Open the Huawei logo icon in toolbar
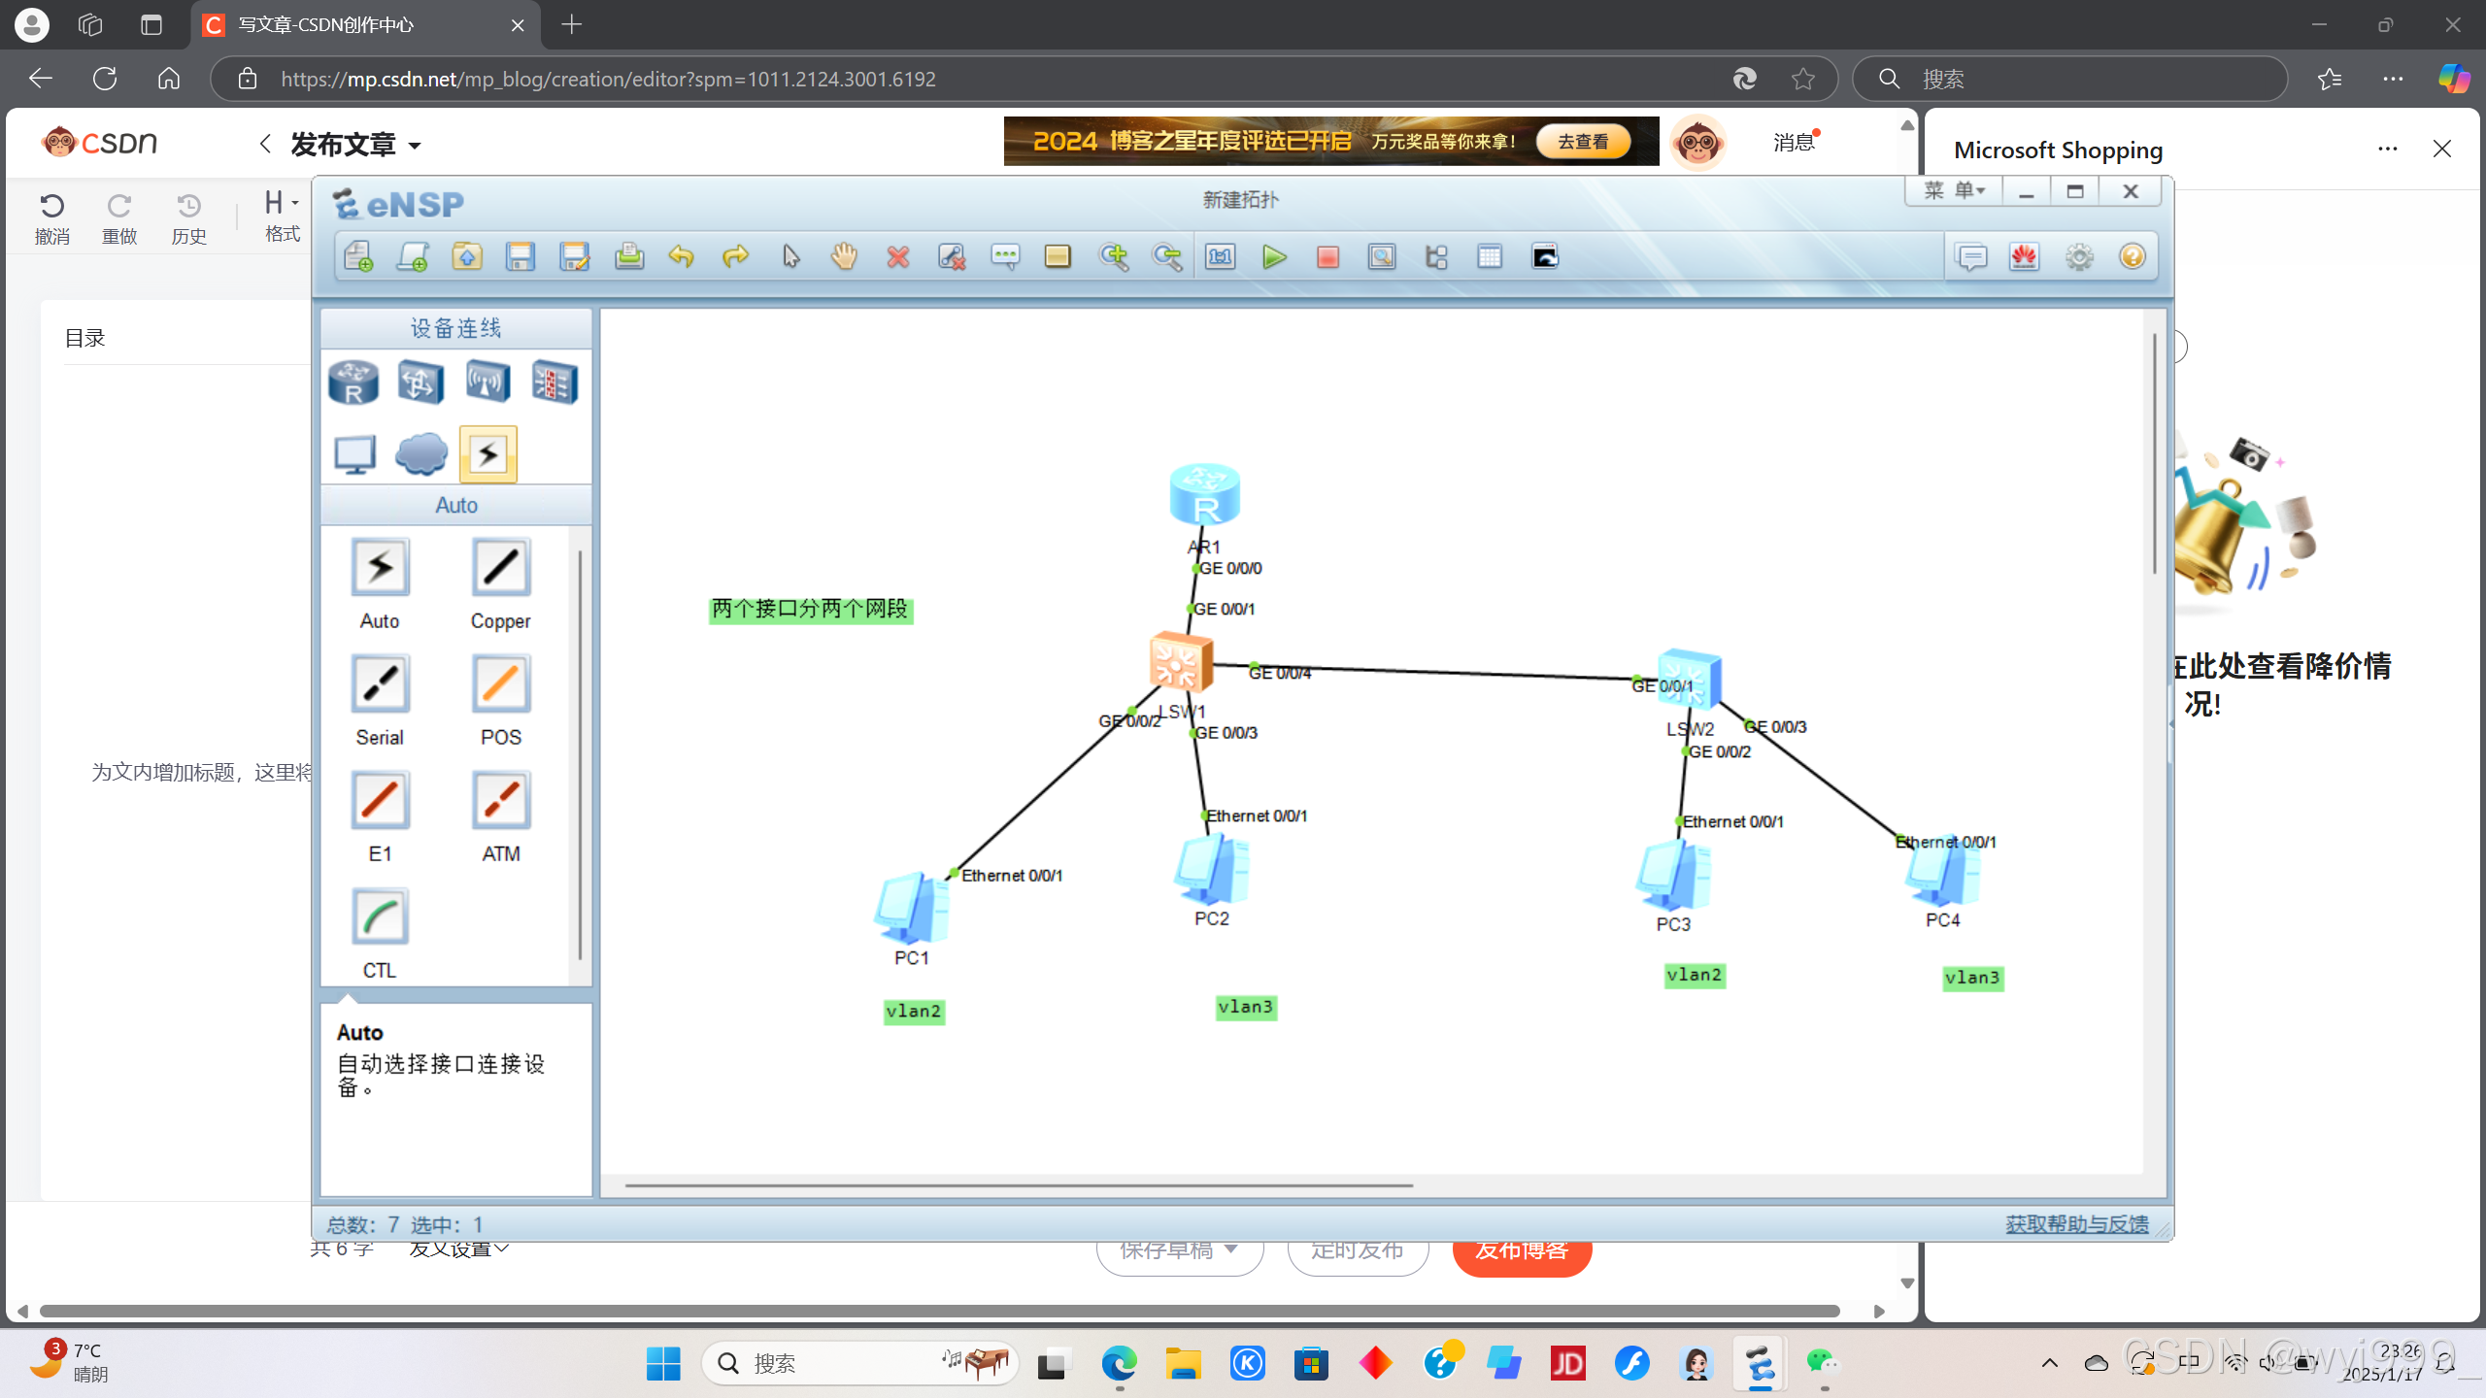This screenshot has width=2486, height=1398. 2024,257
